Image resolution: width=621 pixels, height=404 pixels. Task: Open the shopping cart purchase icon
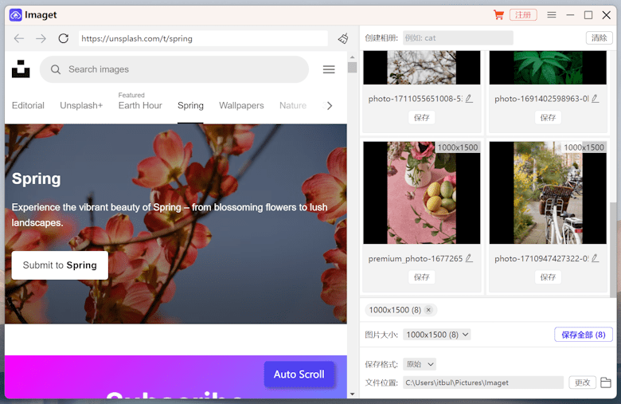(x=498, y=15)
